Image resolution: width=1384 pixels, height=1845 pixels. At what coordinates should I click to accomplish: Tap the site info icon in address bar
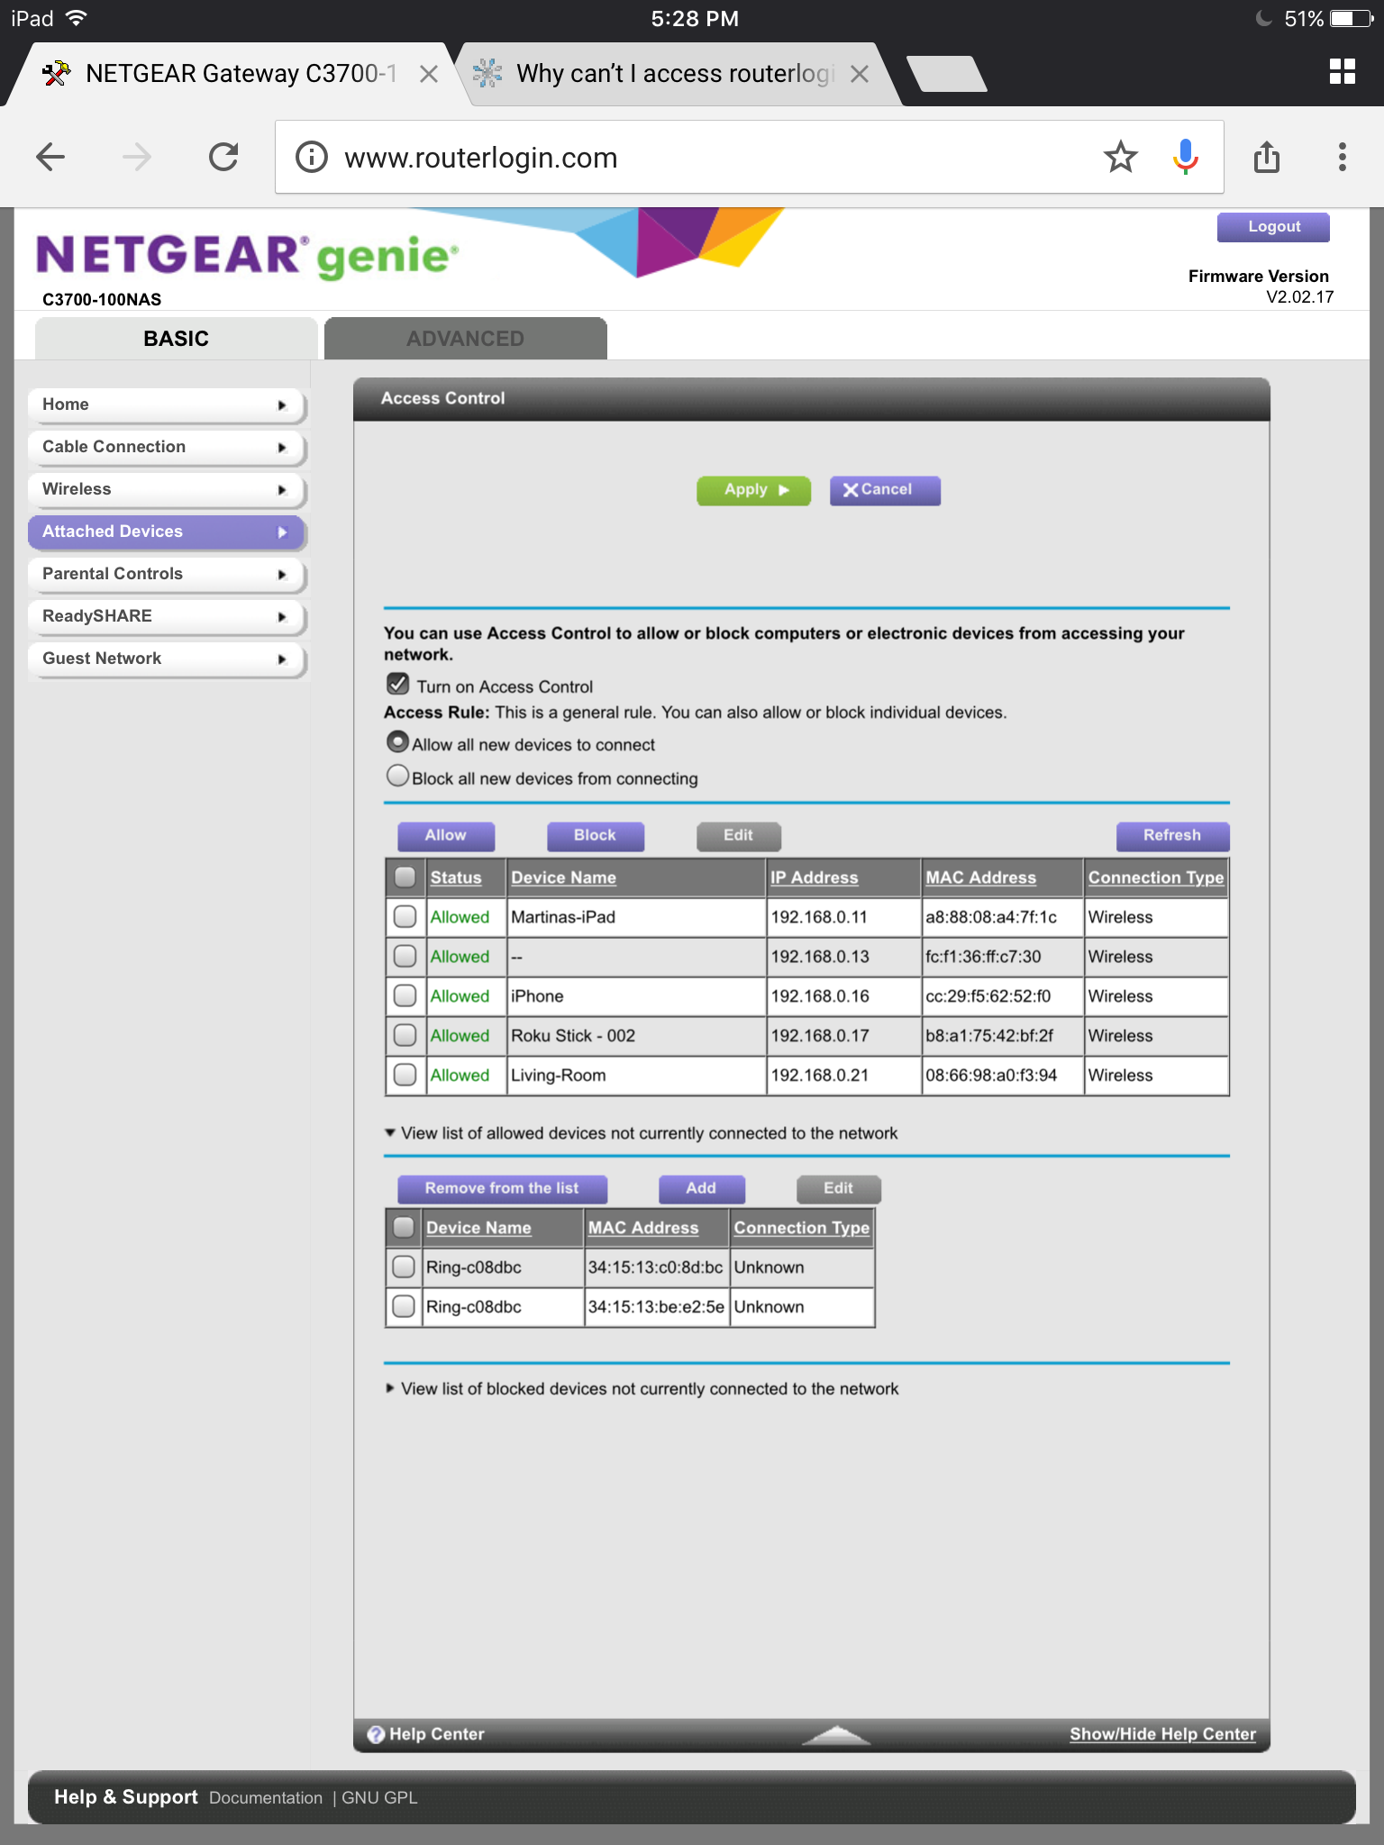point(312,157)
